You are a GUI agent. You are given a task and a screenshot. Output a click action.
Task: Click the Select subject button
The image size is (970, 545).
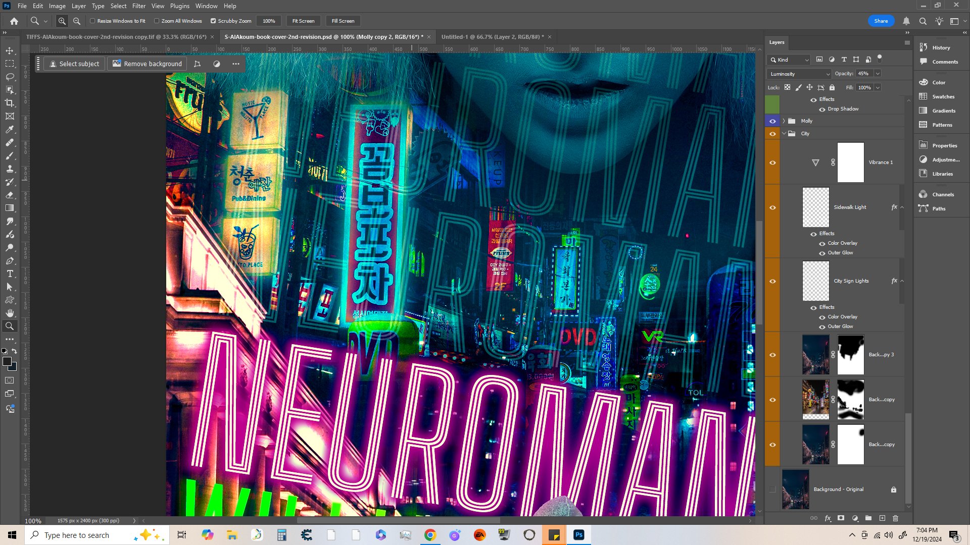pyautogui.click(x=74, y=64)
